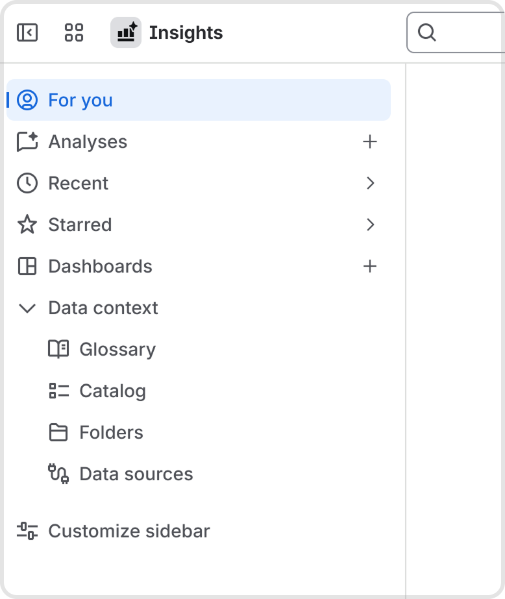Click the Data context label

coord(103,308)
